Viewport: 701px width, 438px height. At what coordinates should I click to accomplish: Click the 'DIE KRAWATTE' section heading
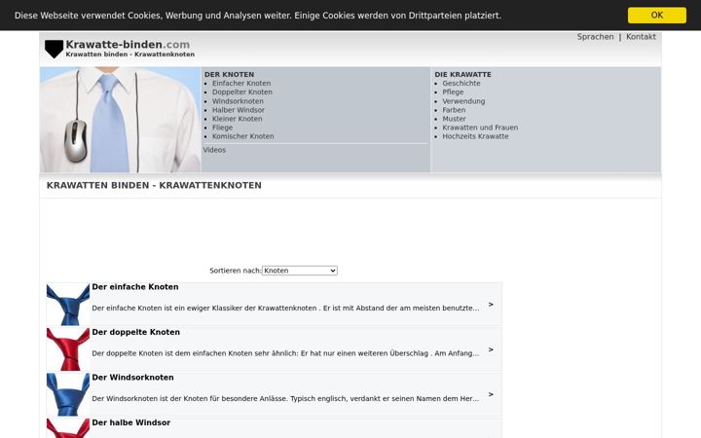462,75
